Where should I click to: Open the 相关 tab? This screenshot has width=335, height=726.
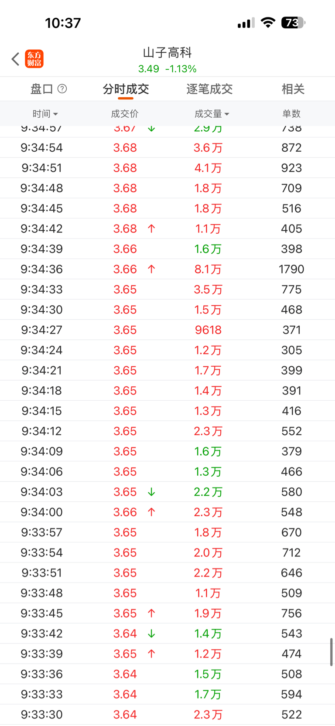point(293,89)
